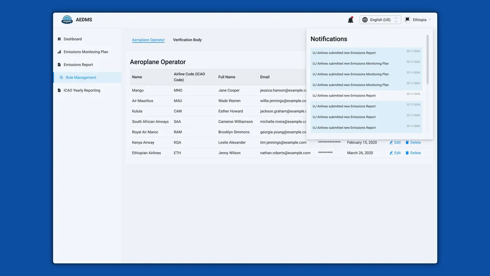
Task: Open first Emissions Report notification
Action: pos(366,53)
